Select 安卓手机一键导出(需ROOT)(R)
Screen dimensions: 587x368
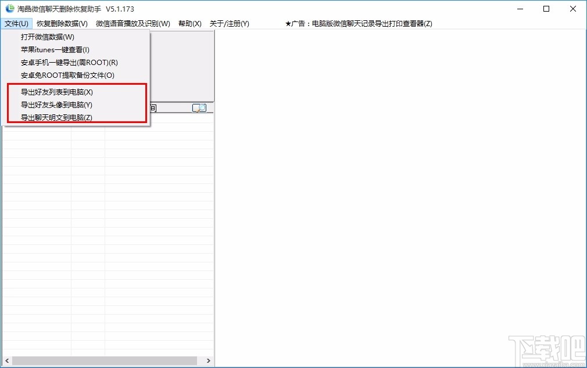[x=69, y=63]
